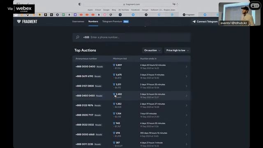Click the 355 days 18 hours 14 minutes text
The image size is (263, 148).
154,133
